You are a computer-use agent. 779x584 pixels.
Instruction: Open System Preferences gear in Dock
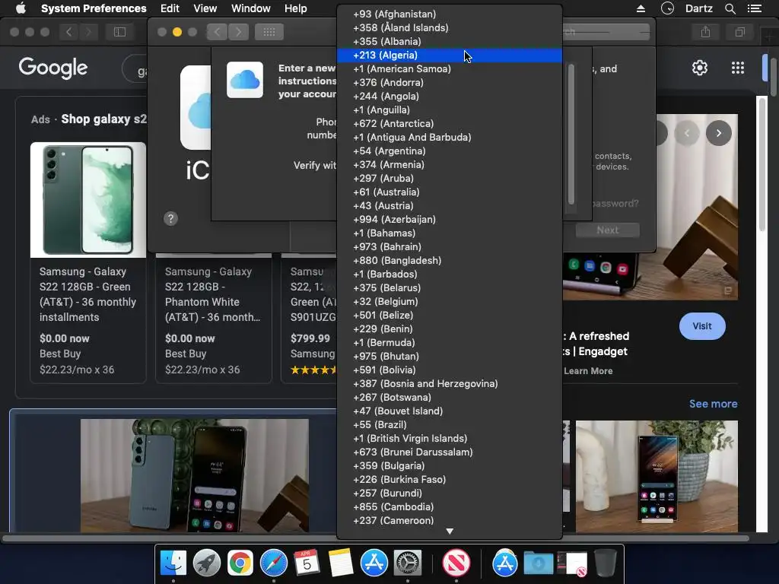tap(408, 563)
